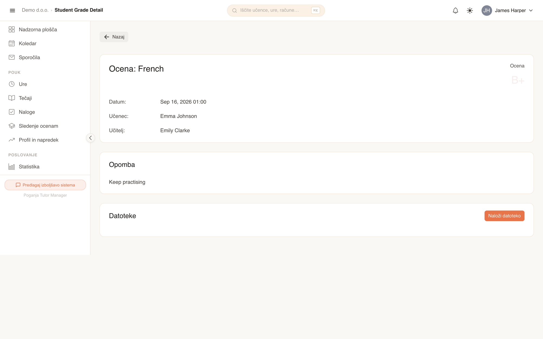Viewport: 543px width, 339px height.
Task: Click the Sledenje ocenam graduation cap icon
Action: (x=12, y=126)
